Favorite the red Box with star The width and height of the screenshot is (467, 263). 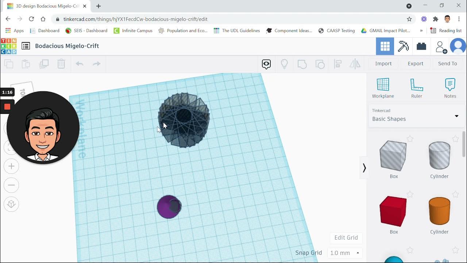pos(410,195)
